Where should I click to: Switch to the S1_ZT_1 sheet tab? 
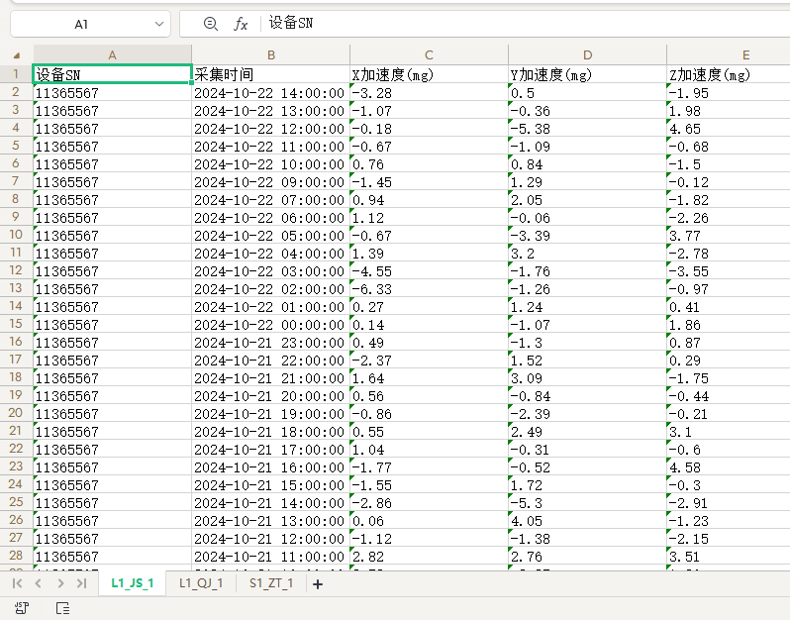point(270,583)
